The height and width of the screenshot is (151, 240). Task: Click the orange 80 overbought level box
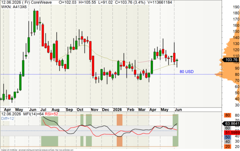[x=228, y=115]
